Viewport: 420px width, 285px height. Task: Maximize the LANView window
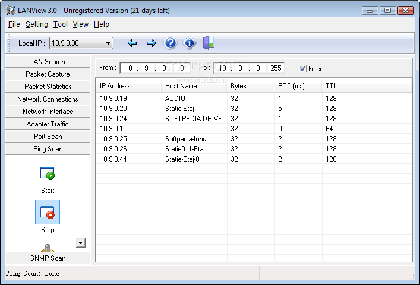(x=387, y=11)
